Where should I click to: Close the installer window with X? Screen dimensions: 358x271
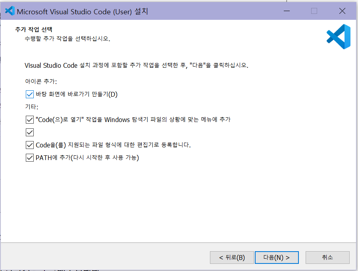[342, 11]
